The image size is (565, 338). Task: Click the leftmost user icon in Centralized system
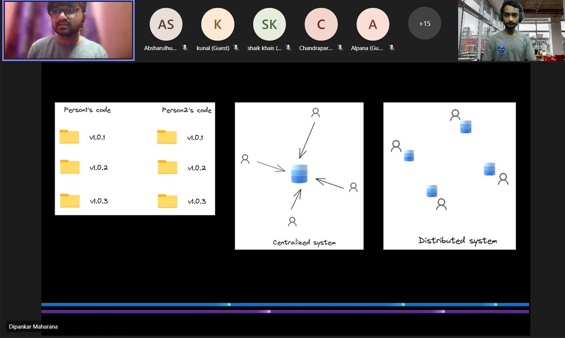point(245,159)
